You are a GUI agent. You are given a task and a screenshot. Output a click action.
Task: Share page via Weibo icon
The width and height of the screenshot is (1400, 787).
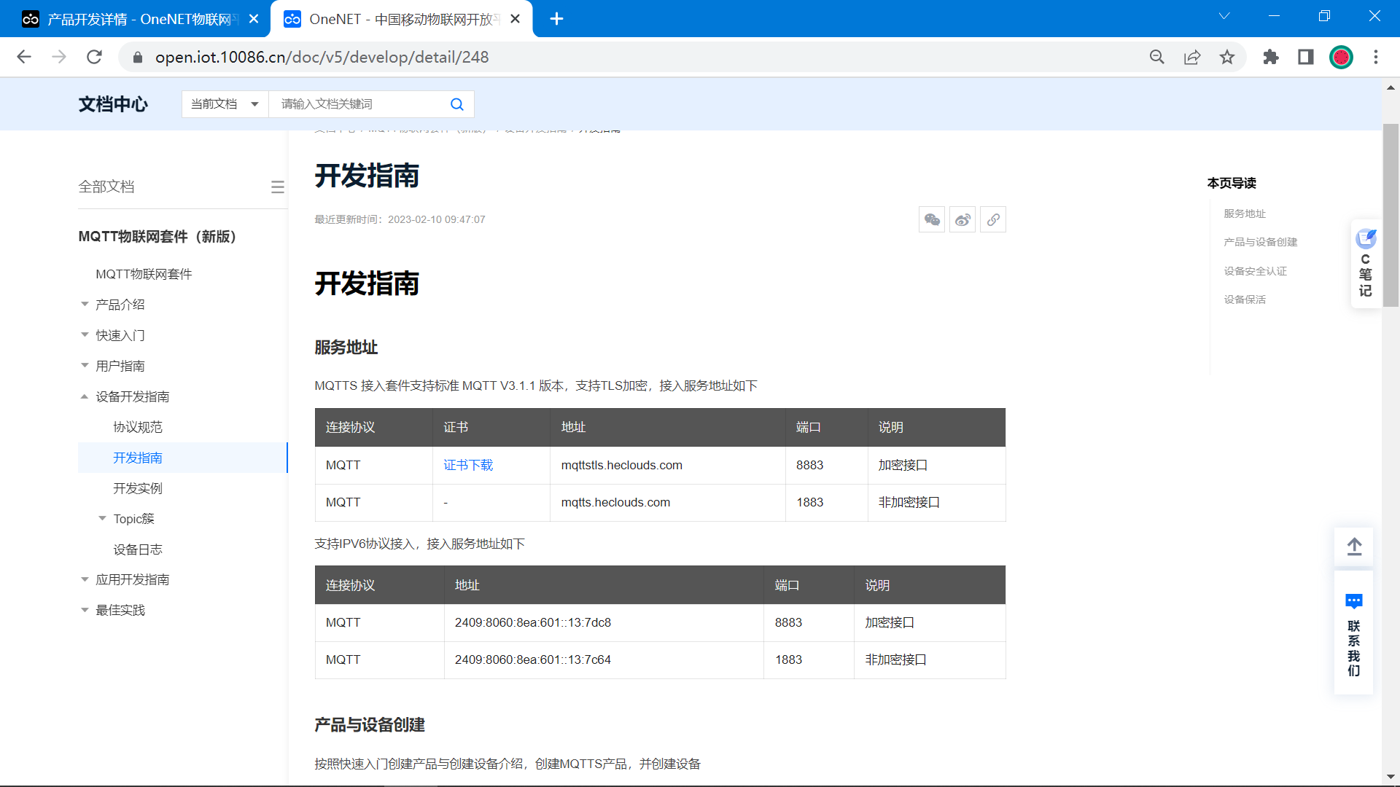point(962,219)
